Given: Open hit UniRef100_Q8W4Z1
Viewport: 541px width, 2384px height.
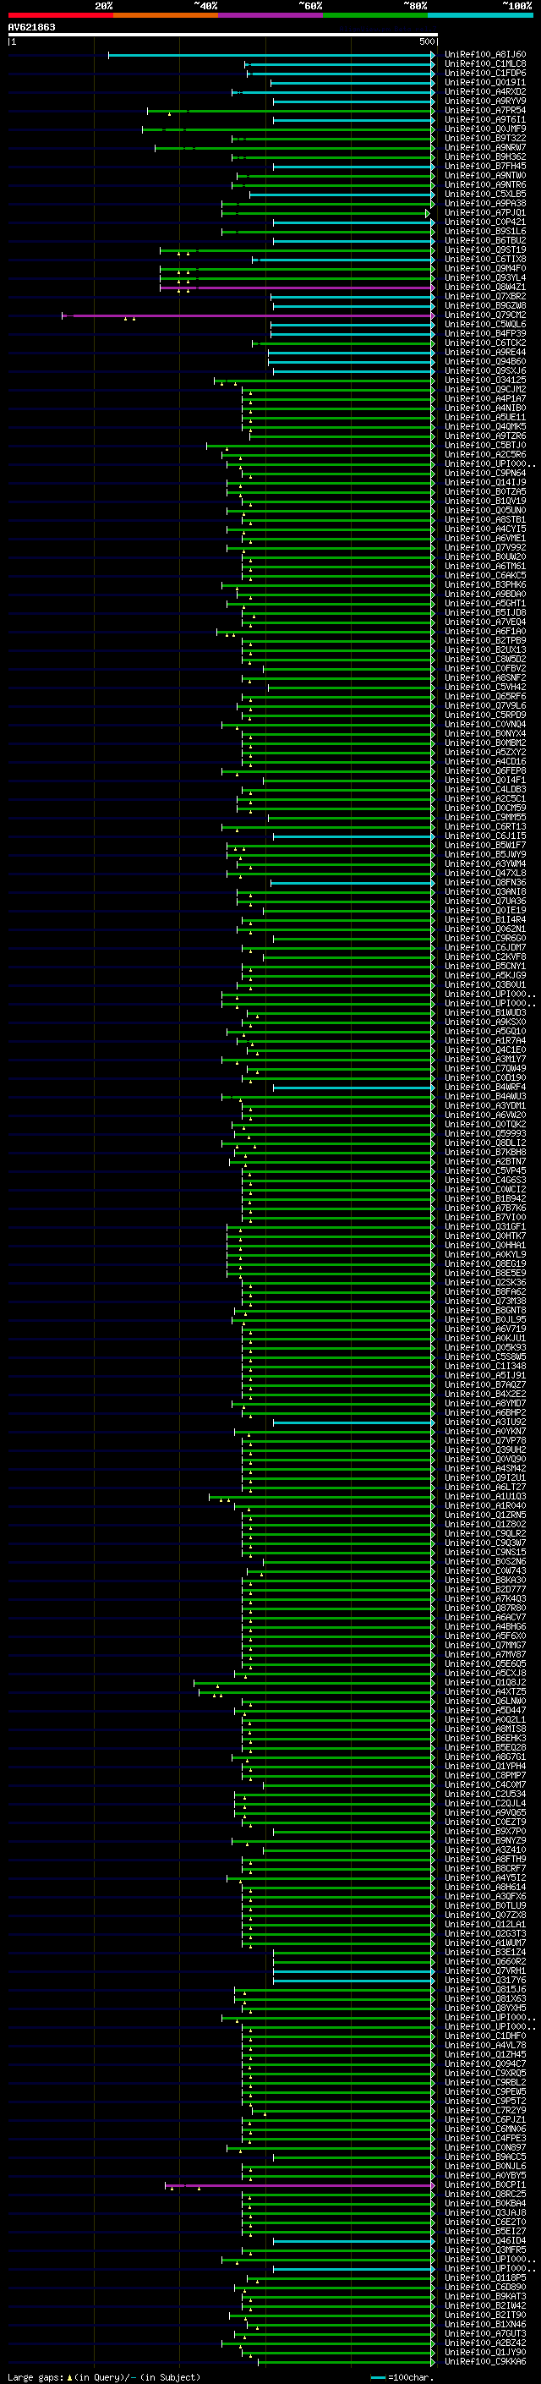Looking at the screenshot, I should [485, 287].
